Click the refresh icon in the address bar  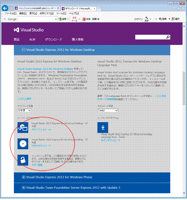[58, 9]
